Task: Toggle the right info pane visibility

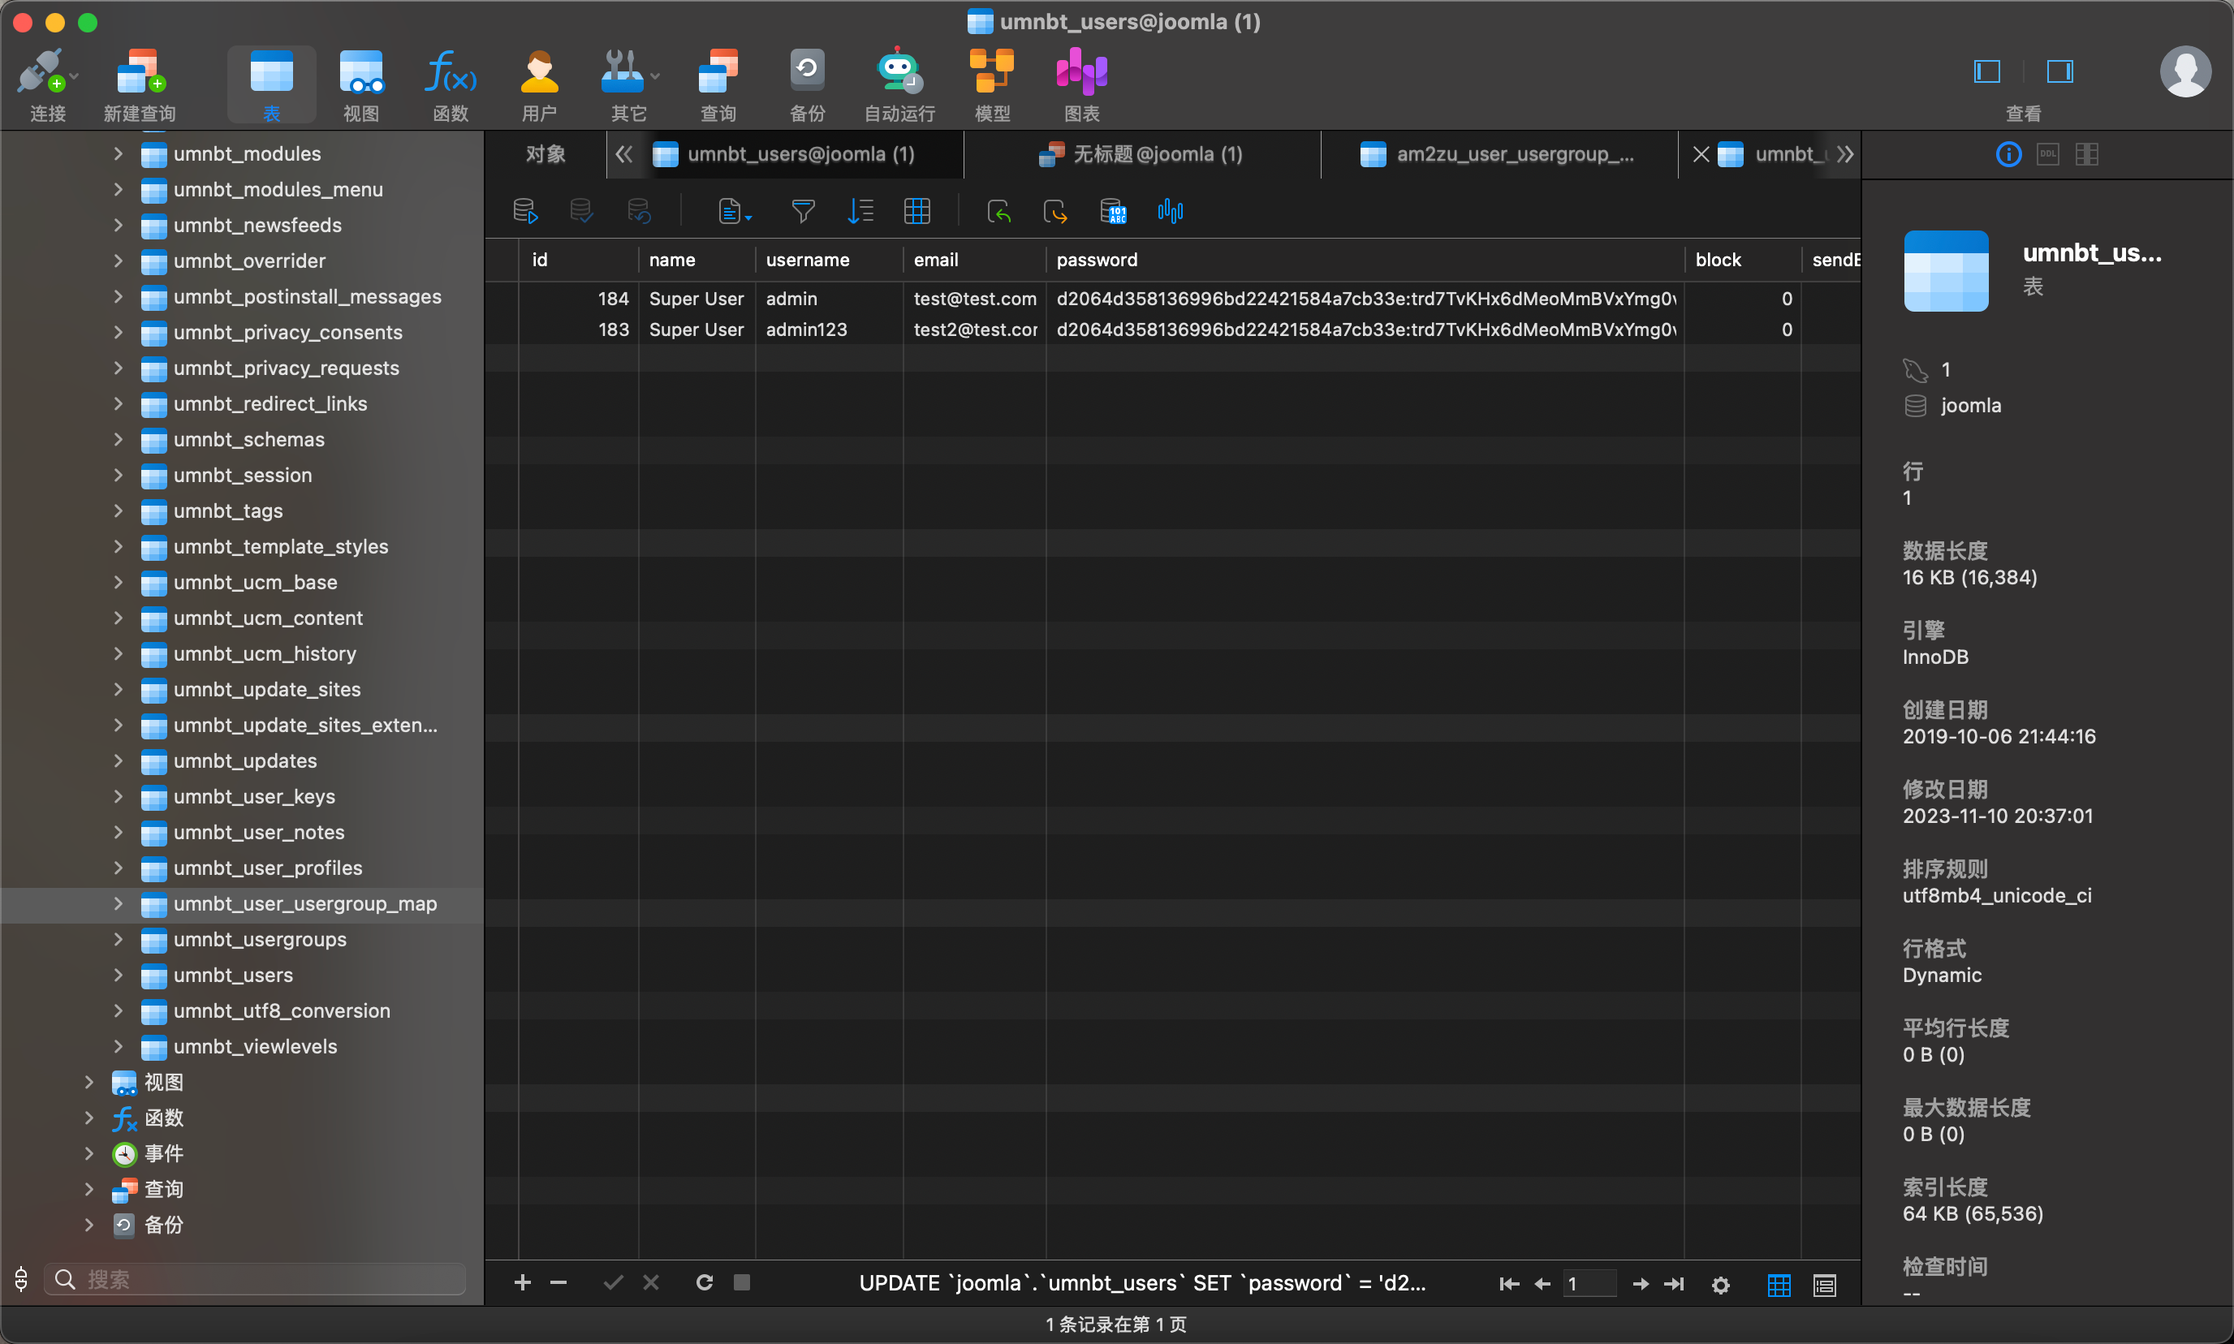Action: (x=2059, y=71)
